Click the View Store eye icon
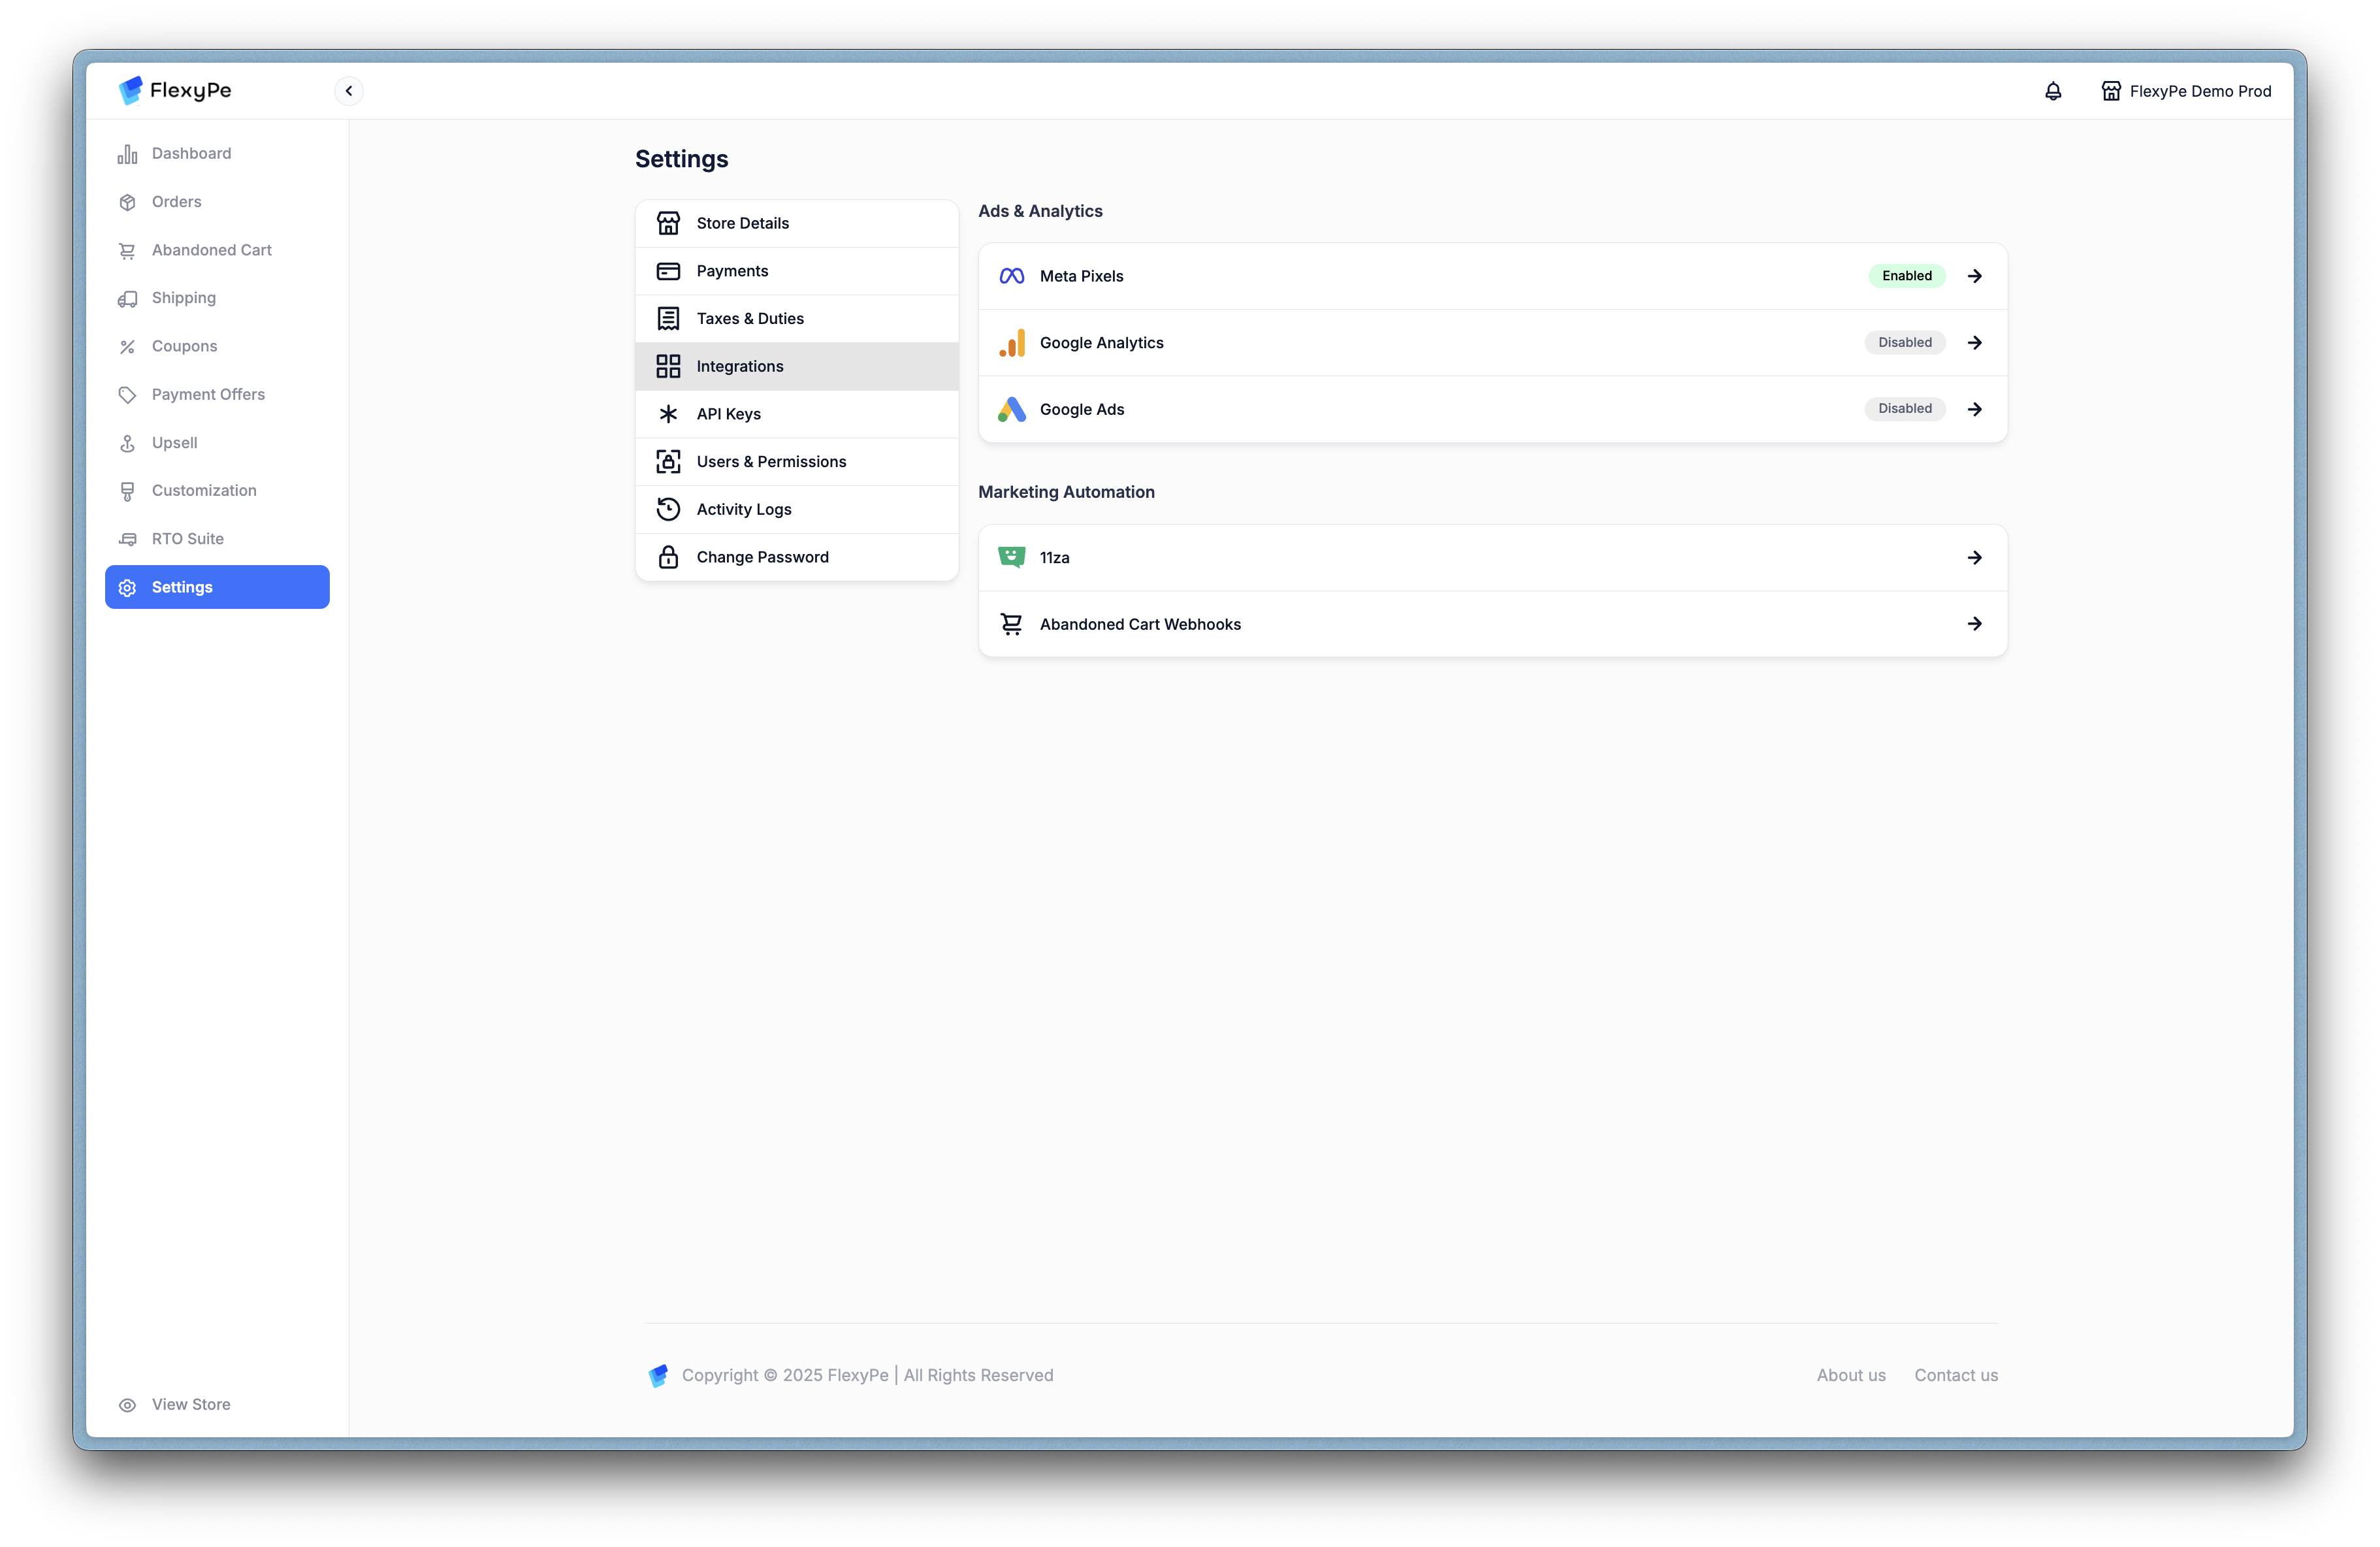 (127, 1405)
